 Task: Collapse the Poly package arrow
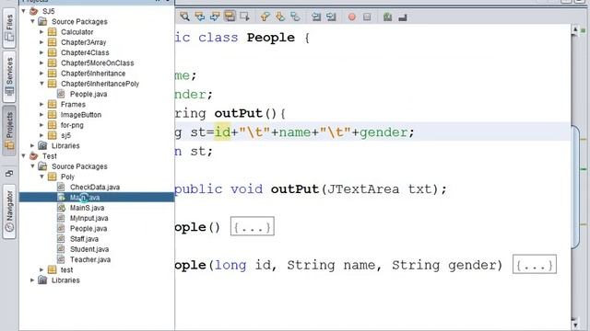[41, 177]
